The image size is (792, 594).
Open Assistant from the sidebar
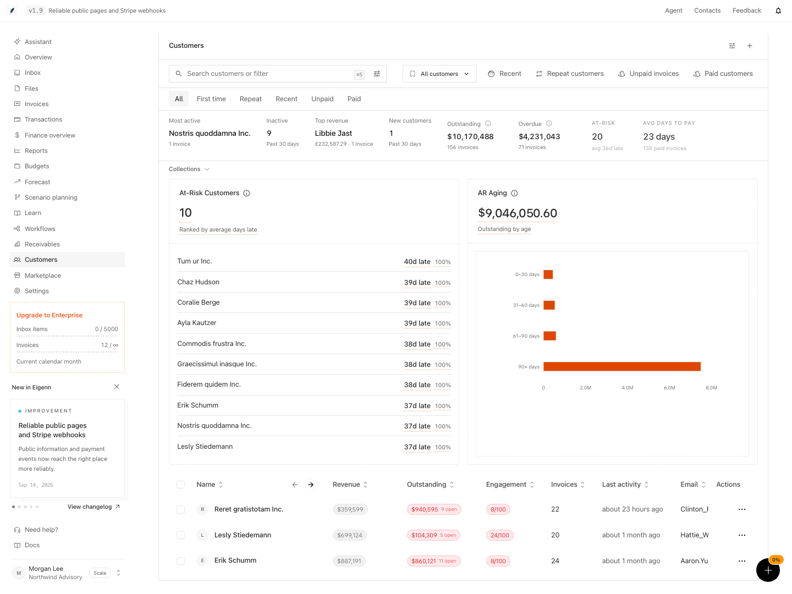67,42
